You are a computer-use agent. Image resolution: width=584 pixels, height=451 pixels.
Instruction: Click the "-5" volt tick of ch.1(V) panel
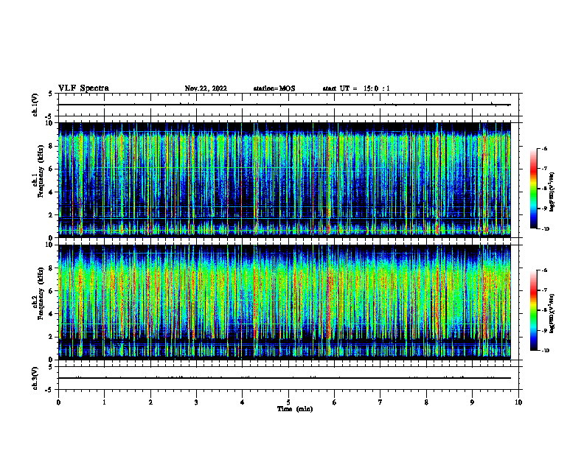49,116
